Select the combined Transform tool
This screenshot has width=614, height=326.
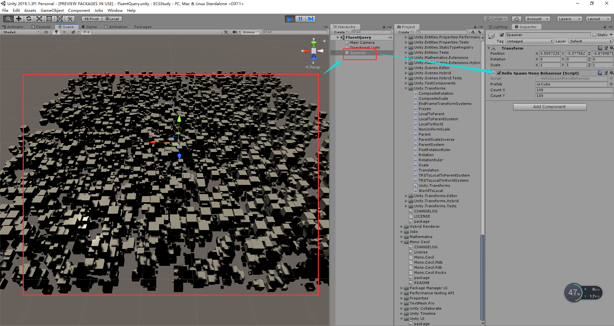pos(60,19)
